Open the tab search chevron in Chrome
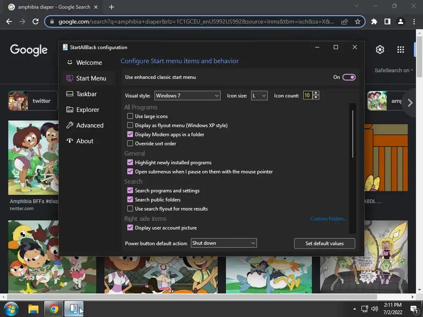The image size is (423, 317). click(x=356, y=6)
